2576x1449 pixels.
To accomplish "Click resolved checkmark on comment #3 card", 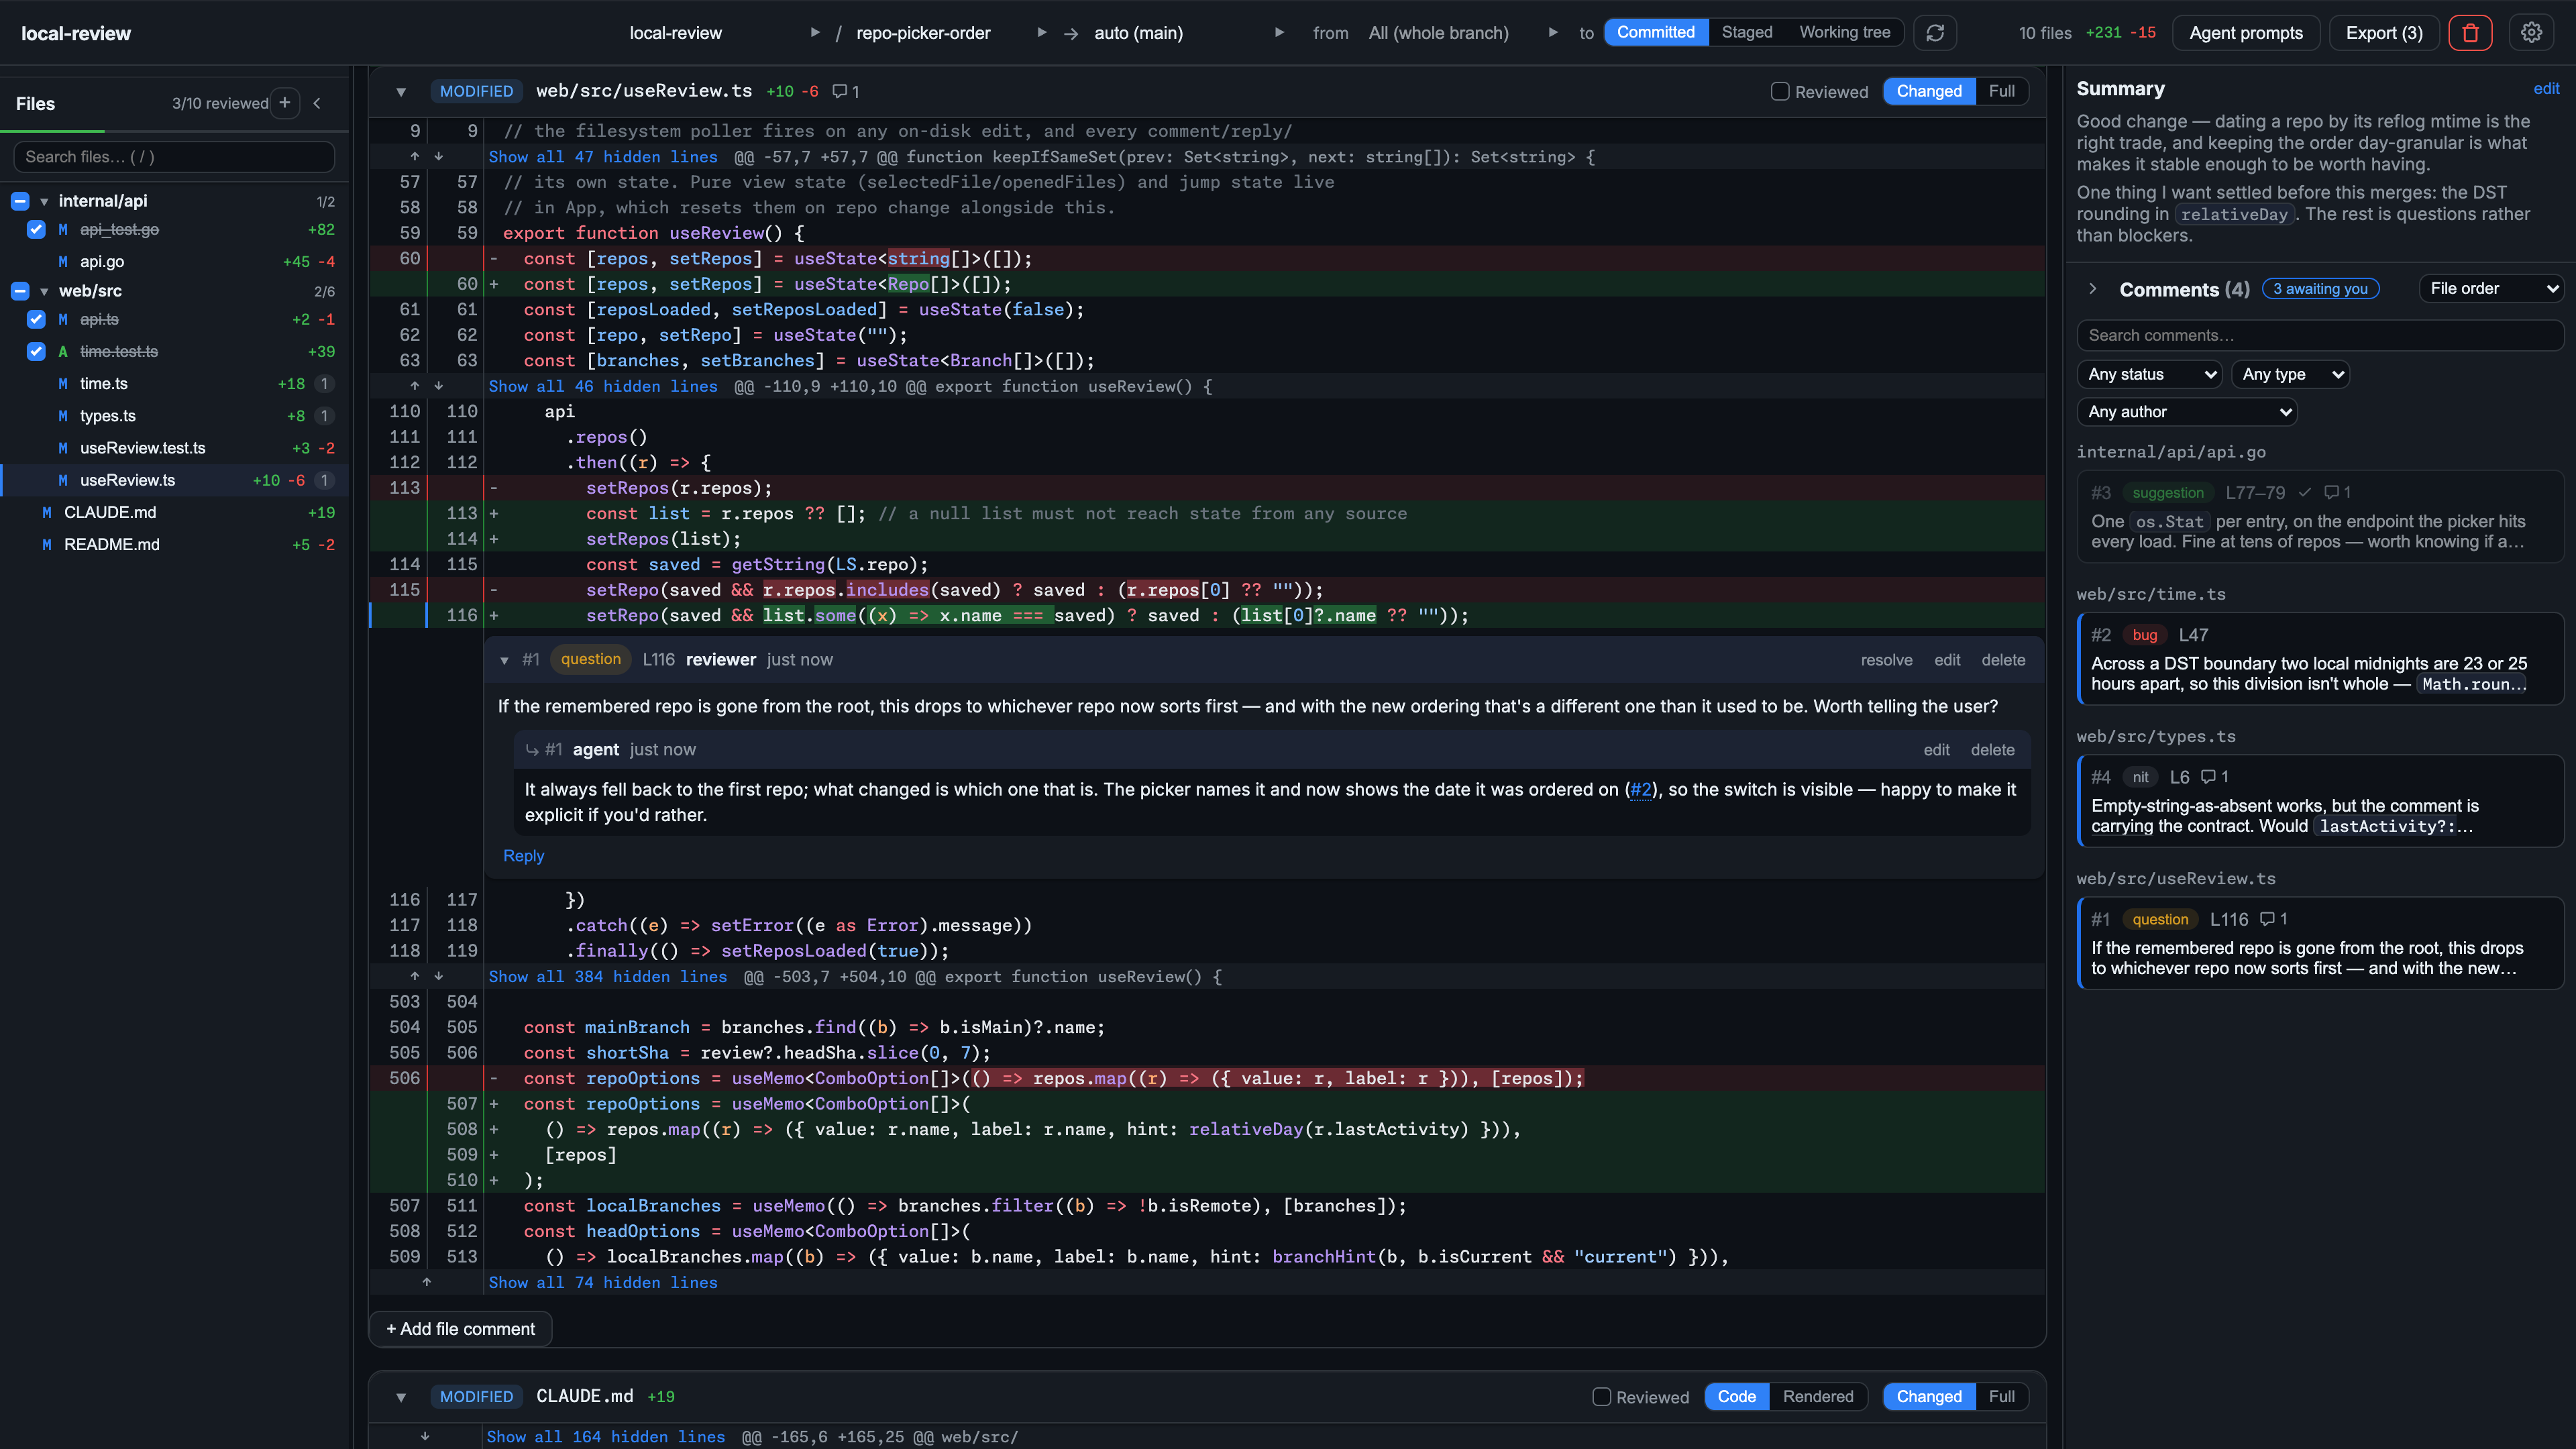I will click(2304, 492).
